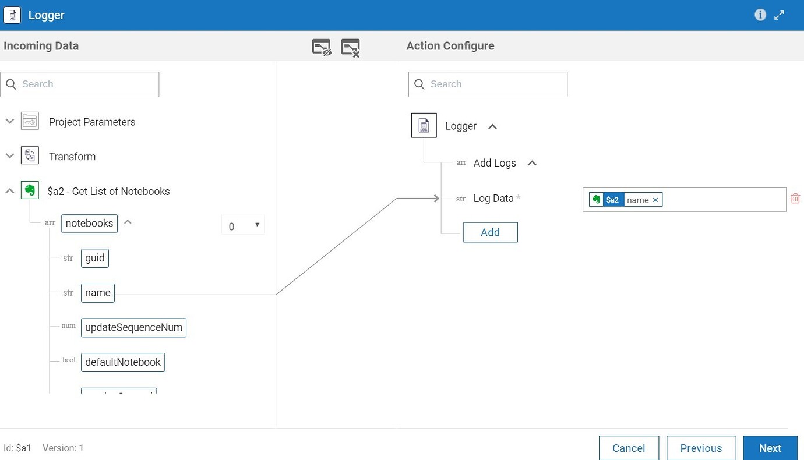The height and width of the screenshot is (460, 804).
Task: Remove the name chip from Log Data
Action: 655,200
